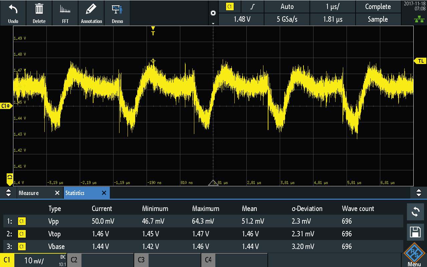Open the 1 µs/ timebase setting
Viewport: 427px width, 267px height.
click(x=333, y=7)
